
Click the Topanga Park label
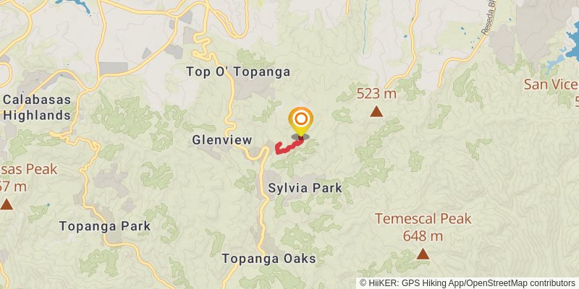point(105,226)
